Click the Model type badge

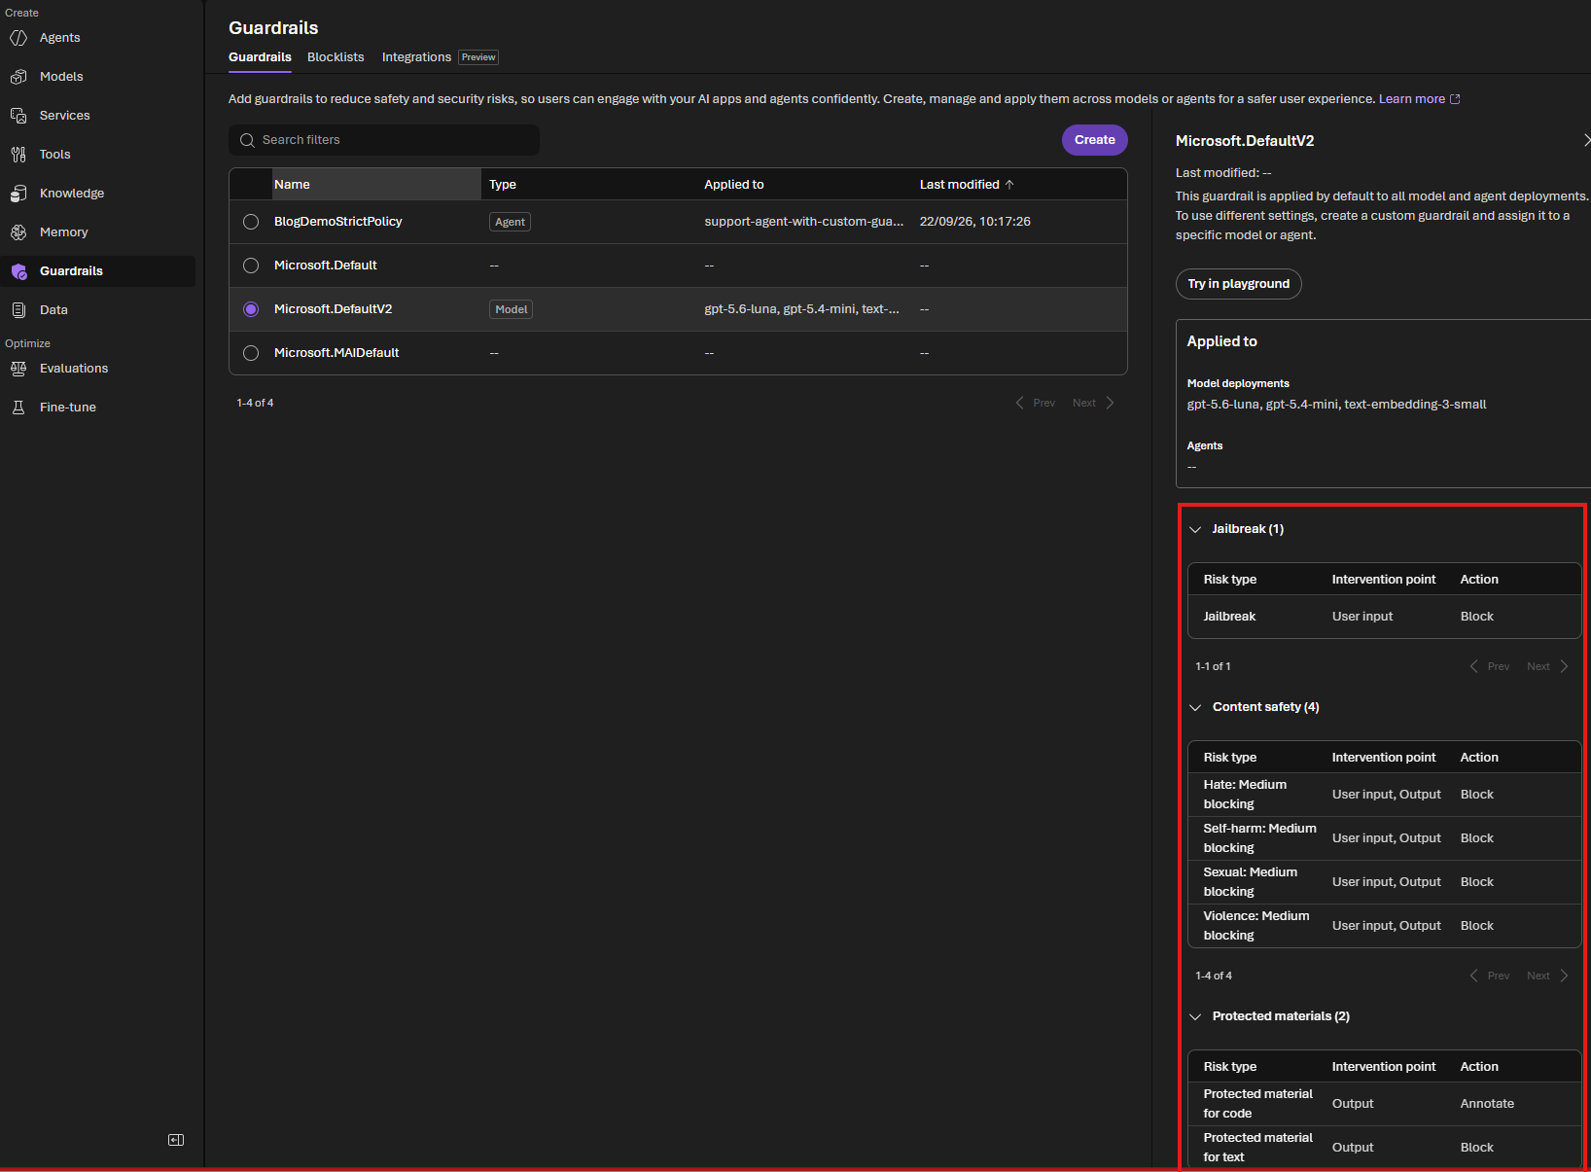pyautogui.click(x=511, y=309)
